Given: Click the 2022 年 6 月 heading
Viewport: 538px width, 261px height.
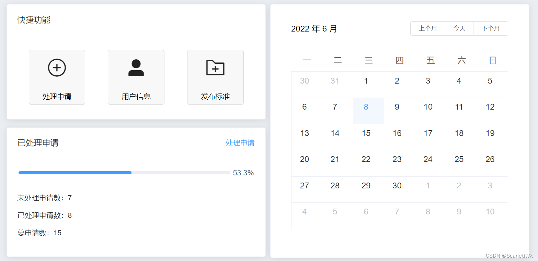Looking at the screenshot, I should [314, 29].
